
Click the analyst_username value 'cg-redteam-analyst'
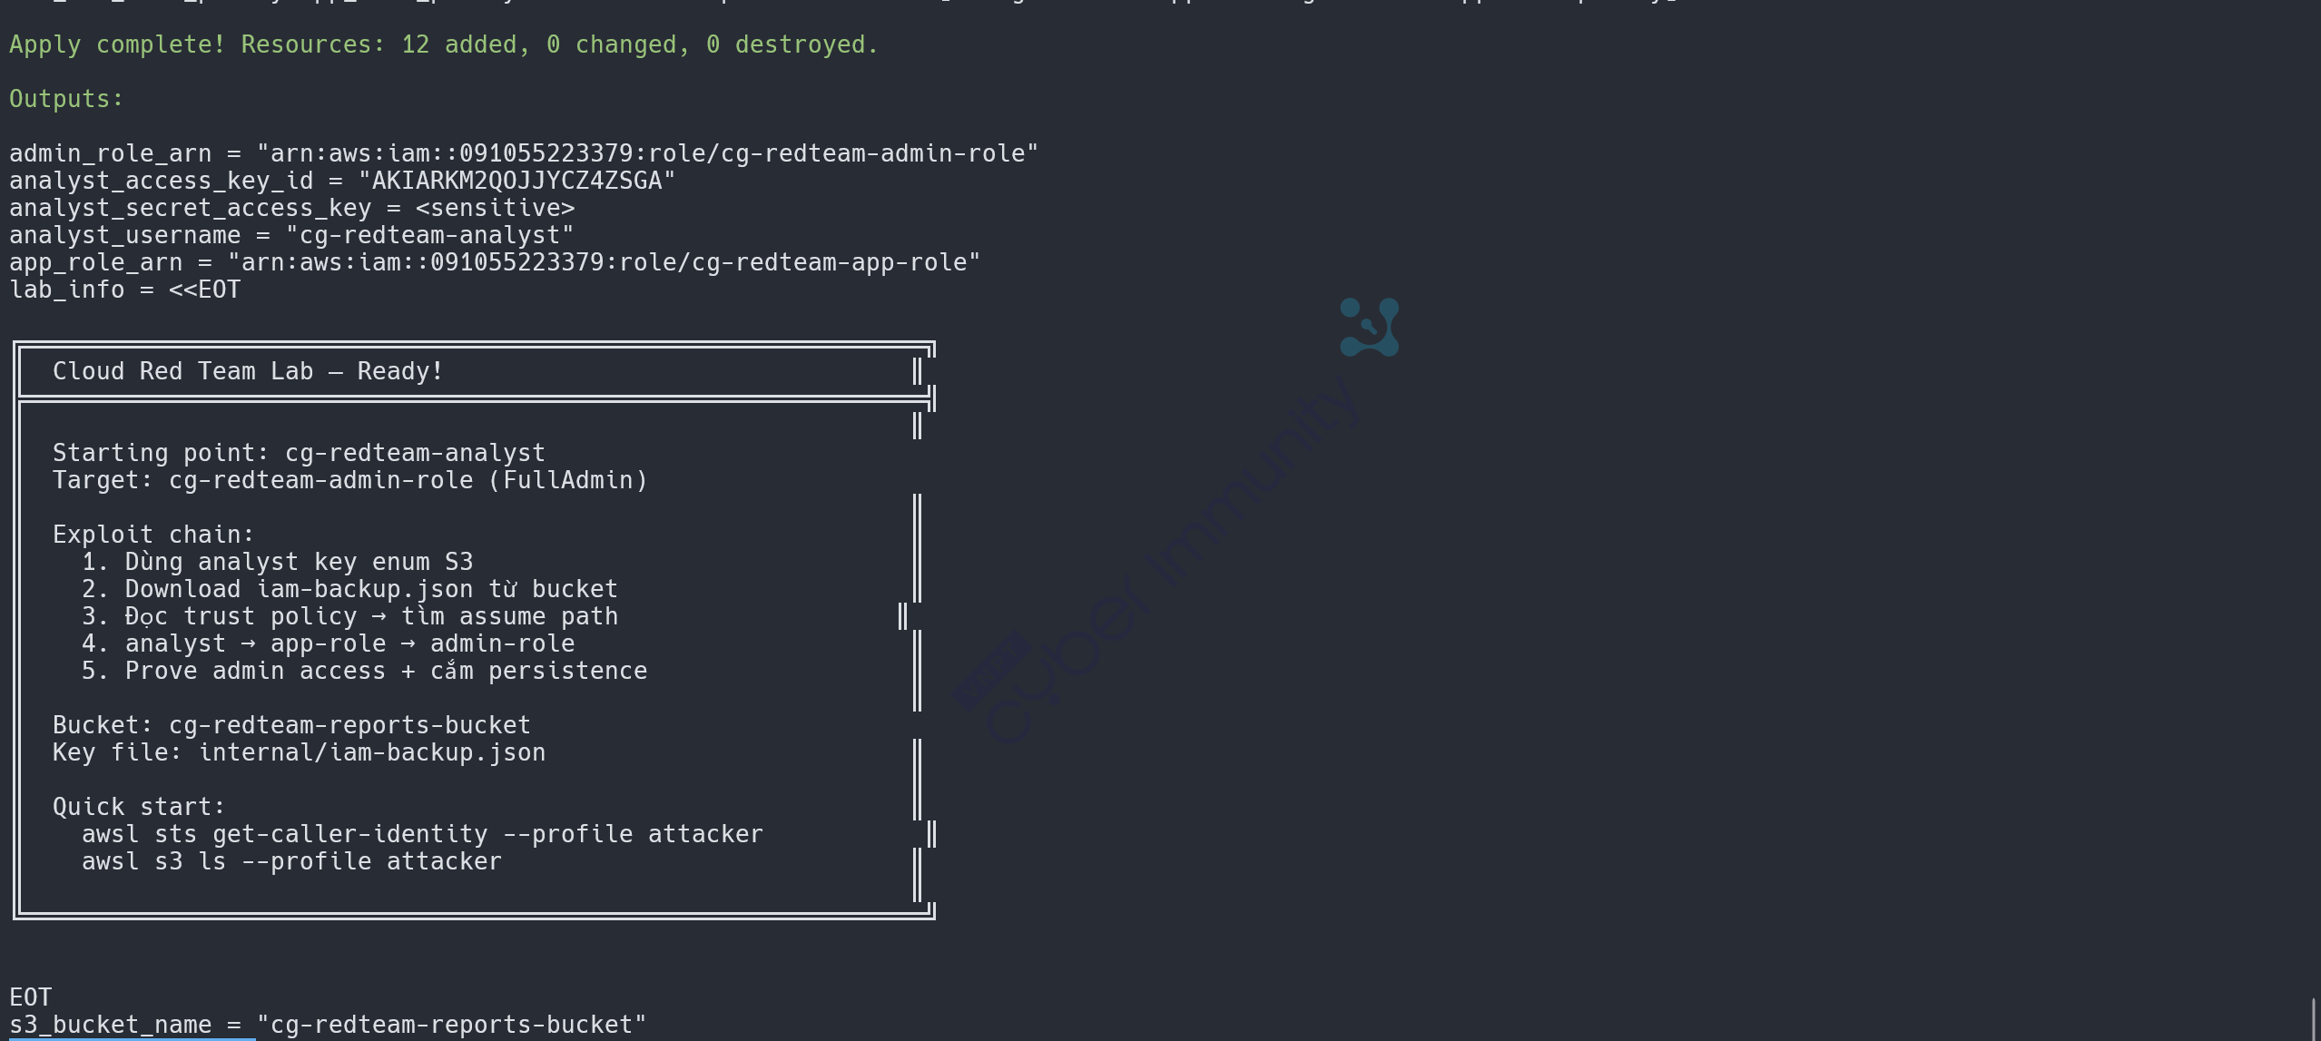pyautogui.click(x=429, y=235)
